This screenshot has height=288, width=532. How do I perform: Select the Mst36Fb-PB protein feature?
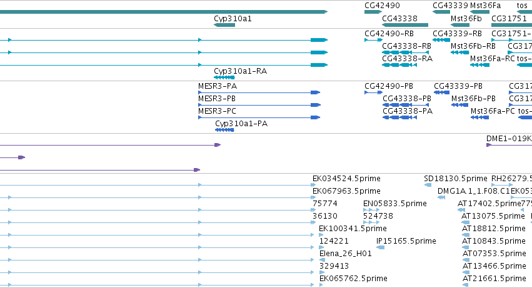coord(459,105)
